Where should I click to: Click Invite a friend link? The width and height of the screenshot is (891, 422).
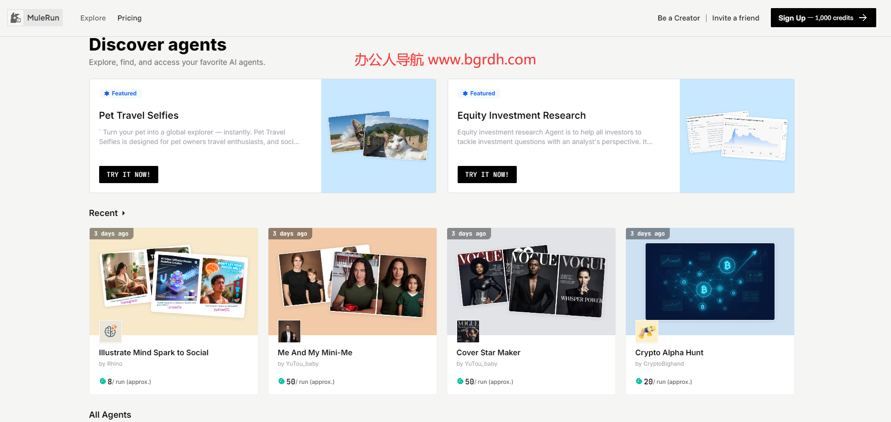coord(735,18)
